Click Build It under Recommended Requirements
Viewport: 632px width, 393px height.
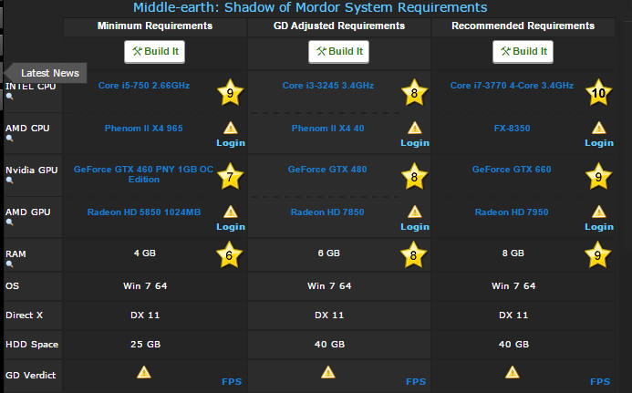click(523, 52)
